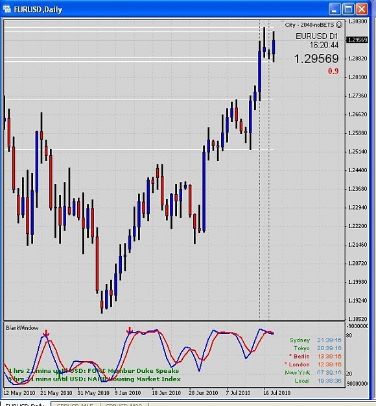Click the 1.19240 price axis label

[x=358, y=301]
